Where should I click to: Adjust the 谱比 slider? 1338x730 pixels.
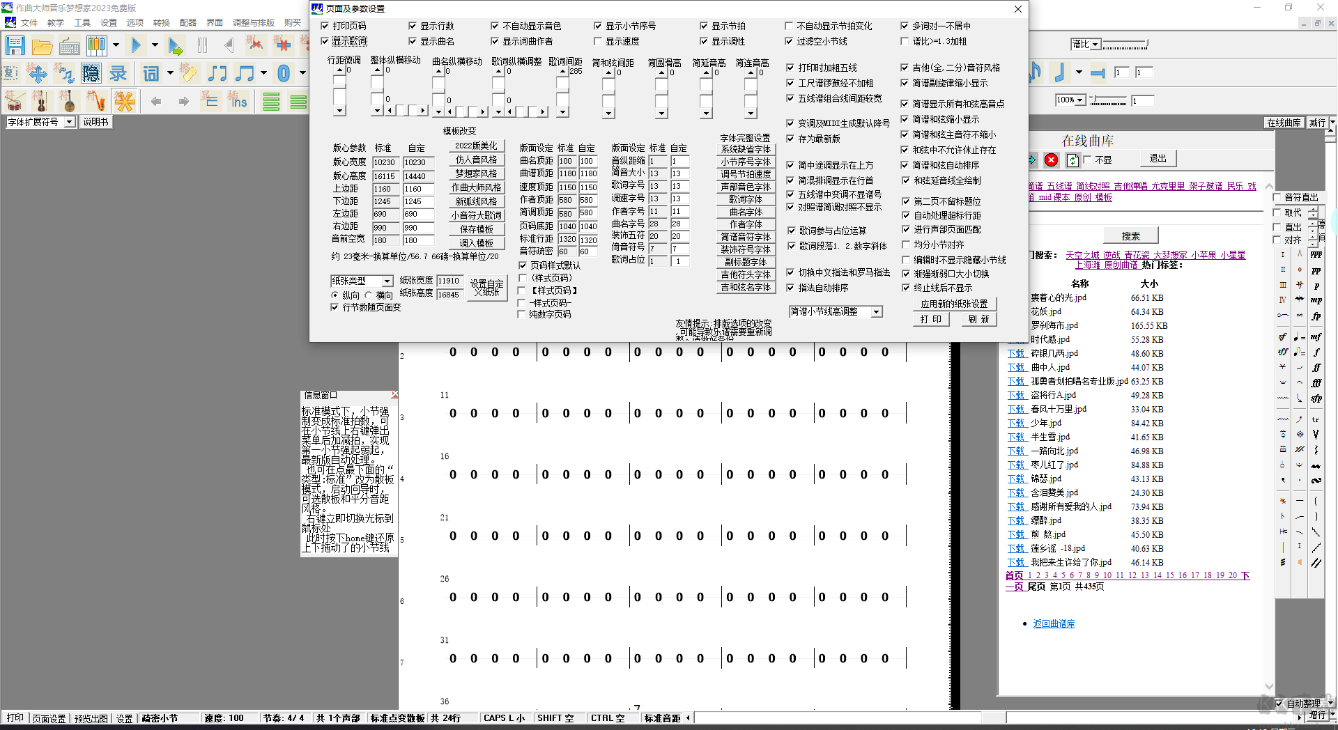point(1125,45)
